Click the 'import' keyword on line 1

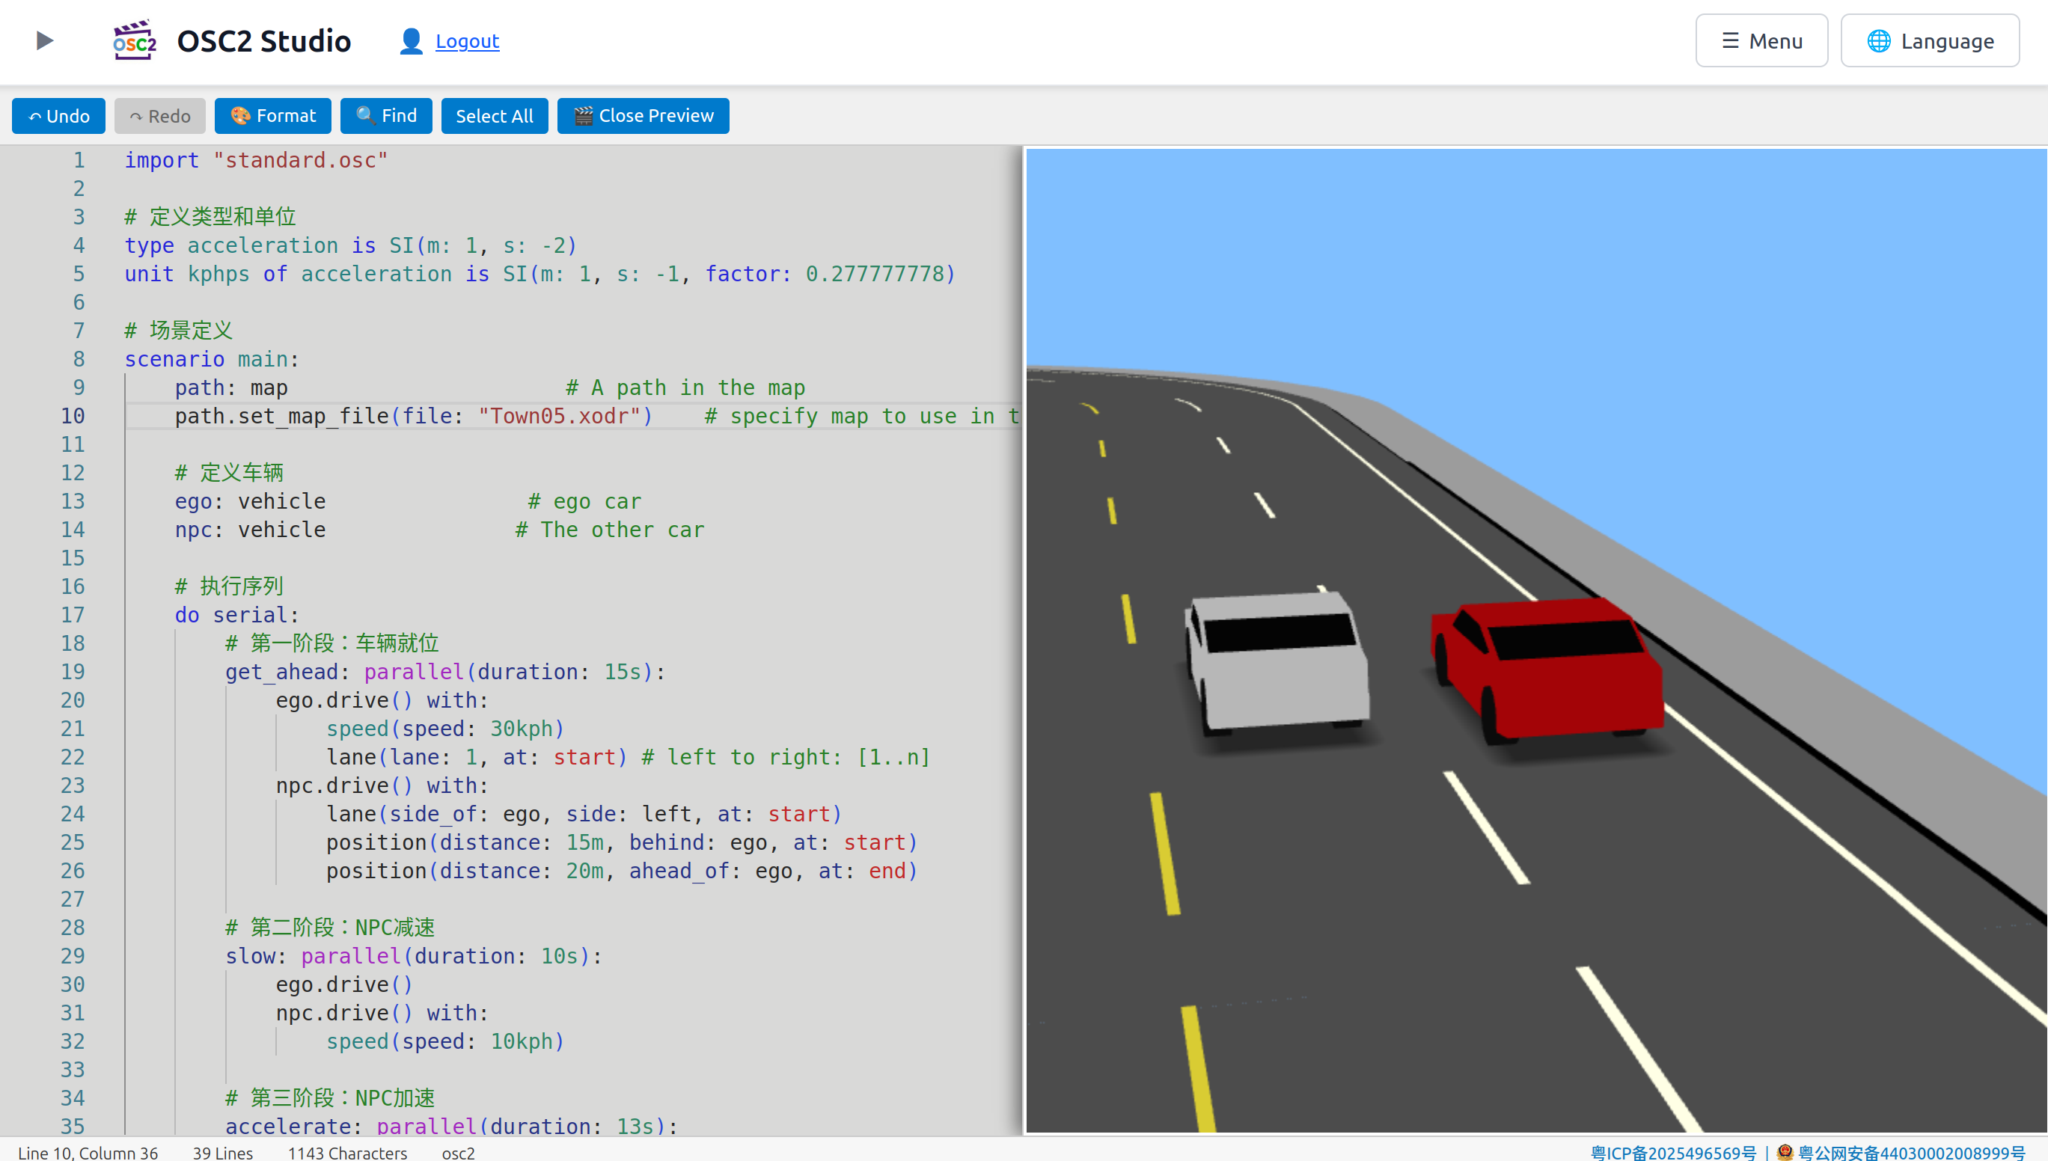[161, 160]
